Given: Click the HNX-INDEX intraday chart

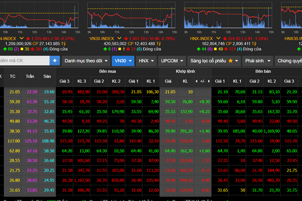Looking at the screenshot, I should (x=228, y=16).
